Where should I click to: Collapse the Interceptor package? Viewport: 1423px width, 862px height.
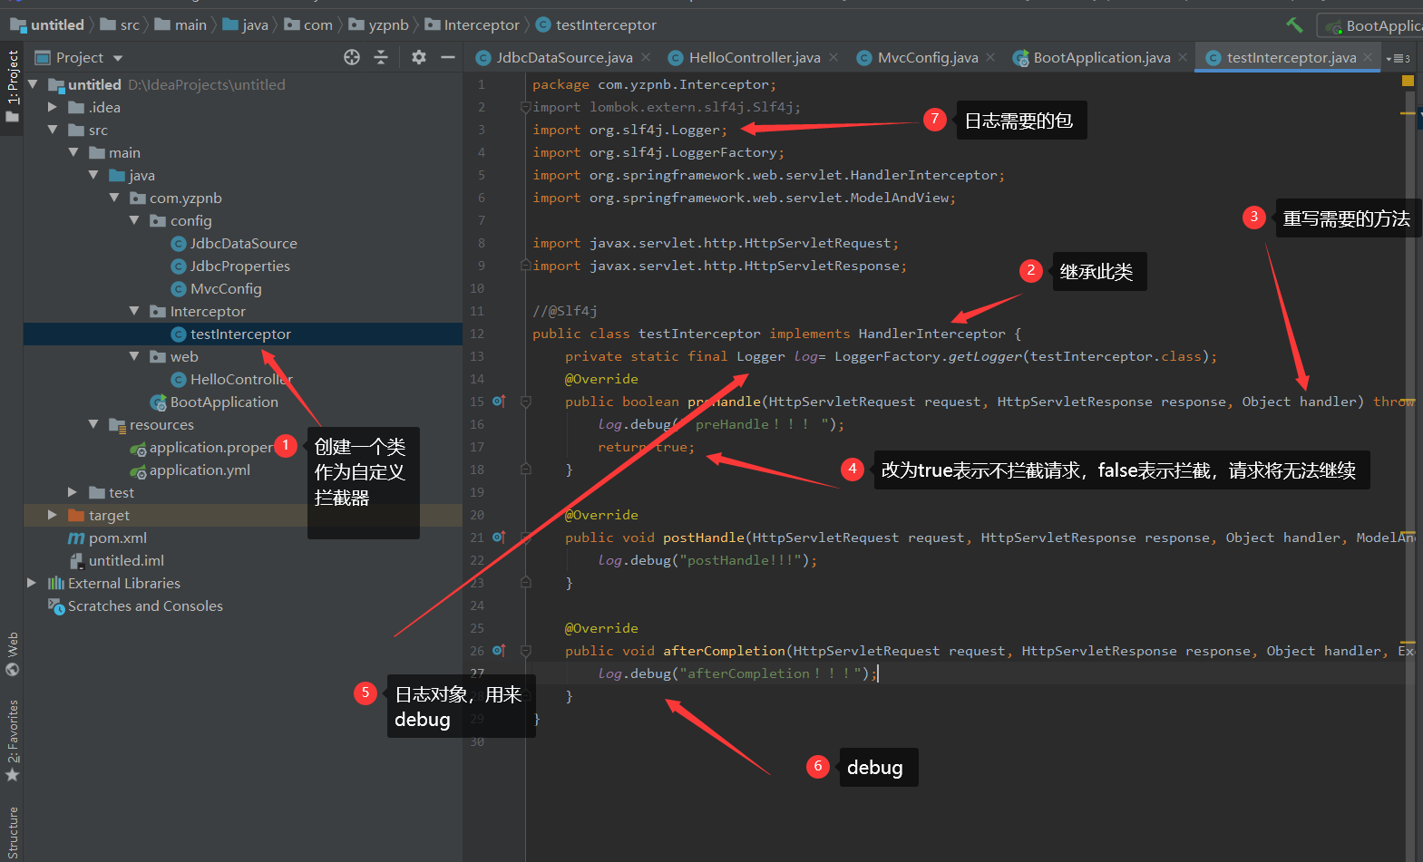(134, 311)
